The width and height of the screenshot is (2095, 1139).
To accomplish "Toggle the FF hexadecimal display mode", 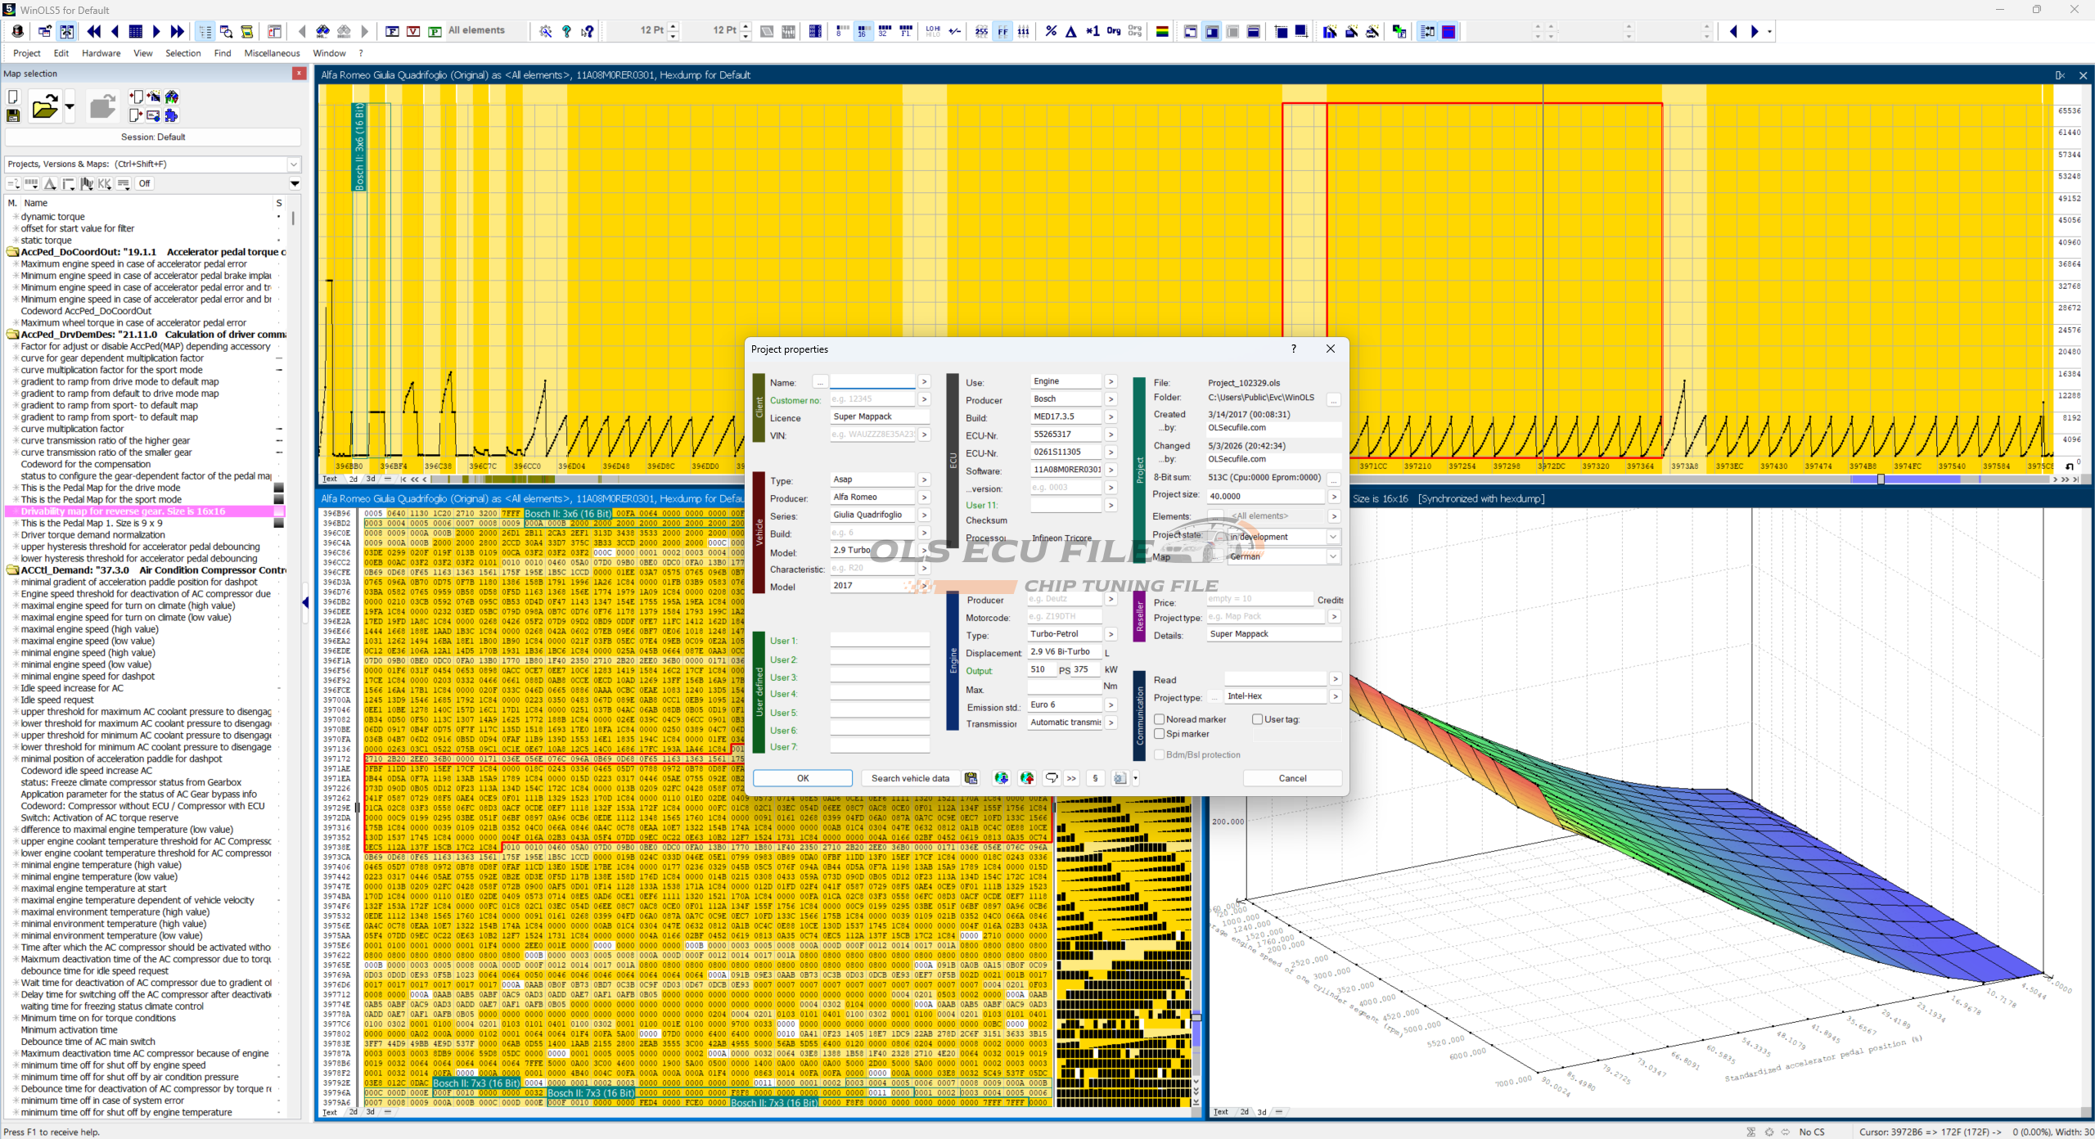I will click(1002, 31).
